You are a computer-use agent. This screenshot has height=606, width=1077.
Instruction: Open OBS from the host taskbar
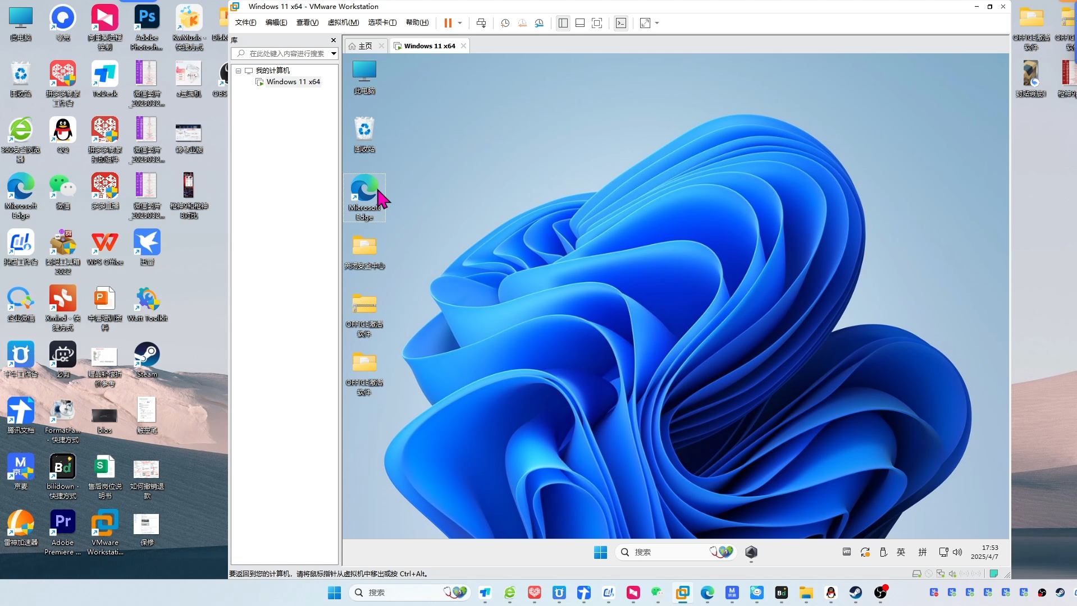tap(880, 593)
